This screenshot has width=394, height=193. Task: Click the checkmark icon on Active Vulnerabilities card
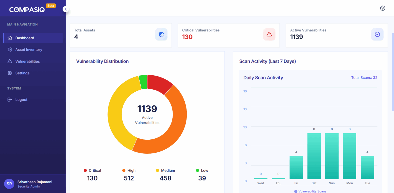[x=377, y=34]
